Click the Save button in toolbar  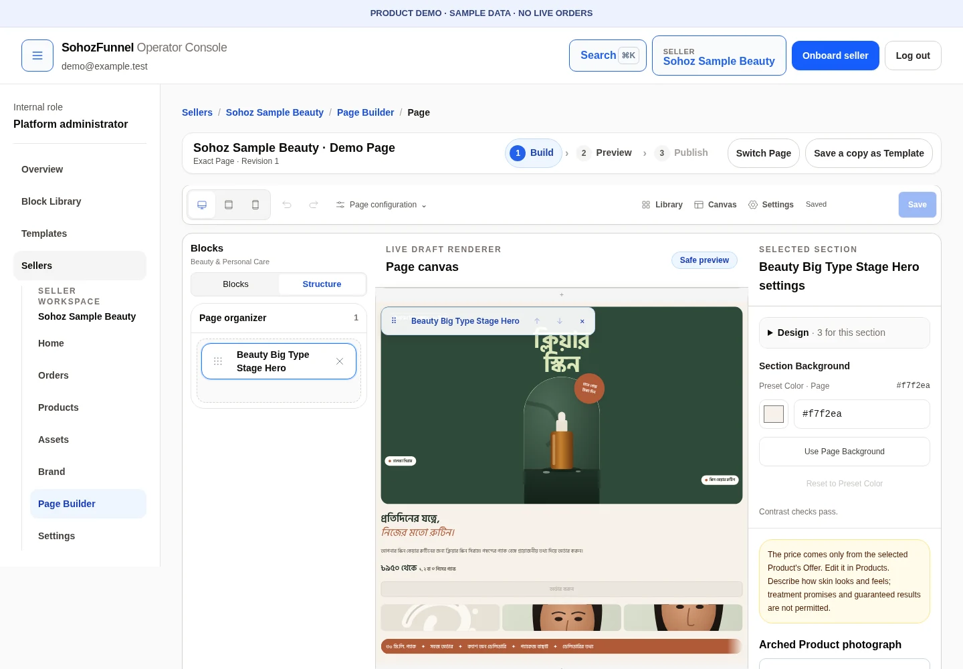click(x=918, y=205)
